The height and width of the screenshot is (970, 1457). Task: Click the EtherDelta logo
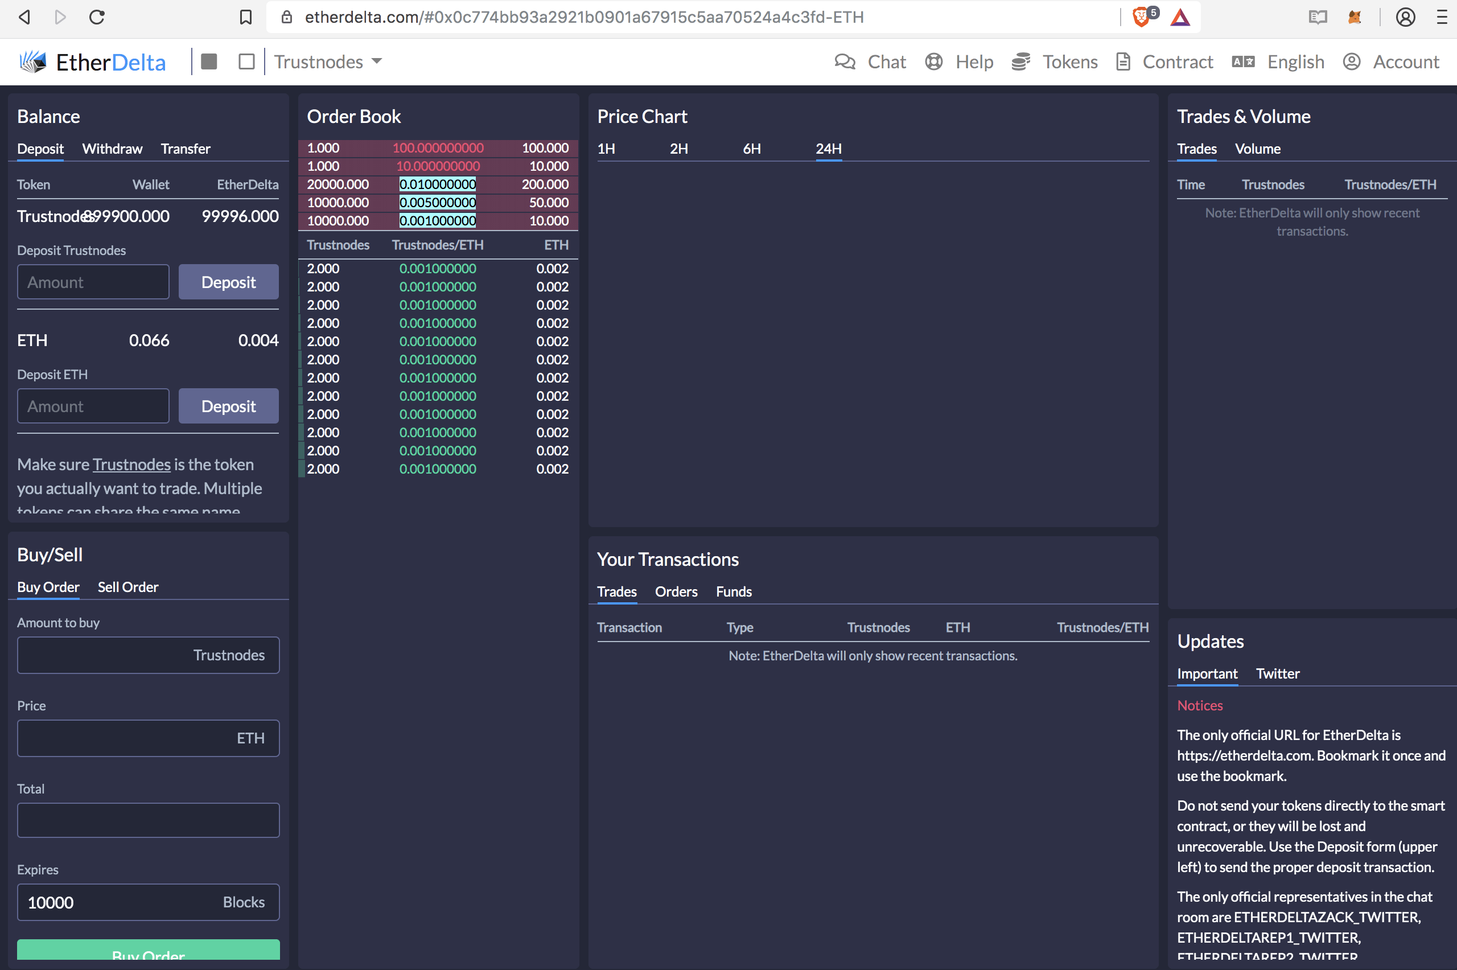click(93, 62)
